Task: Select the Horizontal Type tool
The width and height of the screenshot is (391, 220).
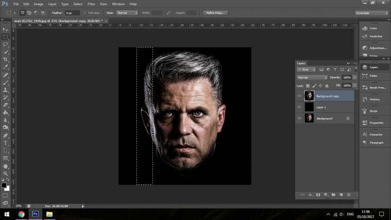Action: tap(5, 143)
